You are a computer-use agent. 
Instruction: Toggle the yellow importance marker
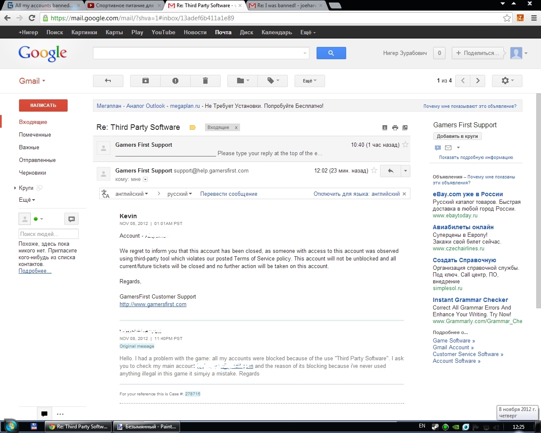pos(193,128)
